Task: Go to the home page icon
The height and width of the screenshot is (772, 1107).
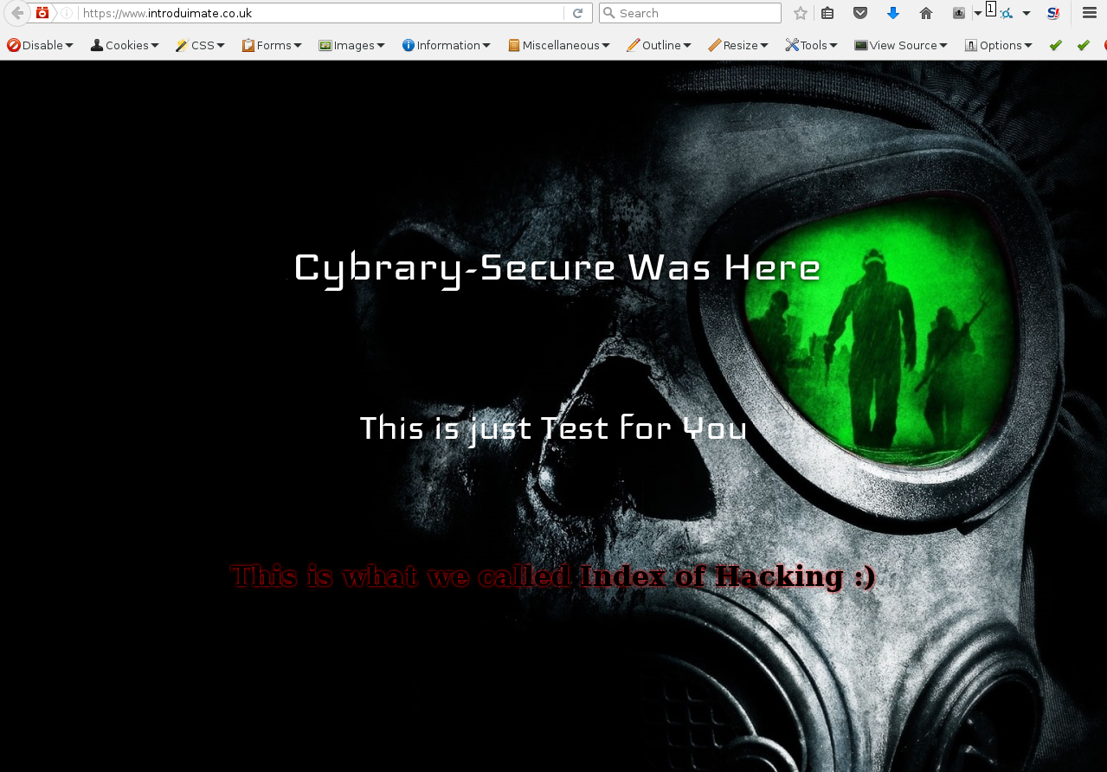Action: point(926,13)
